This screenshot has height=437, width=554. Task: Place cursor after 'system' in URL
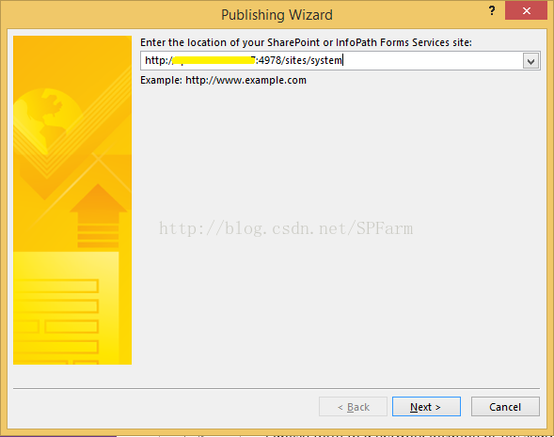pos(343,60)
